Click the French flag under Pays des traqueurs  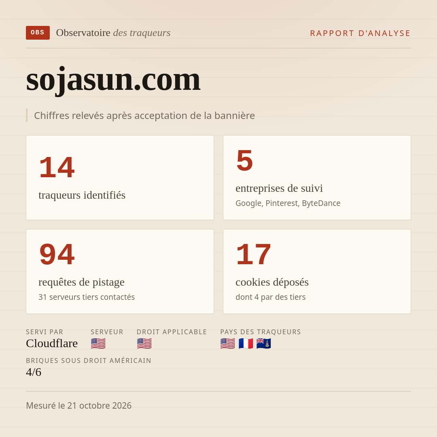coord(246,344)
